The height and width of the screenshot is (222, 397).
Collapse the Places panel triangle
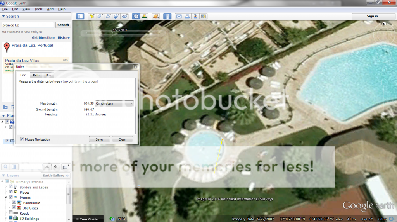pos(3,115)
